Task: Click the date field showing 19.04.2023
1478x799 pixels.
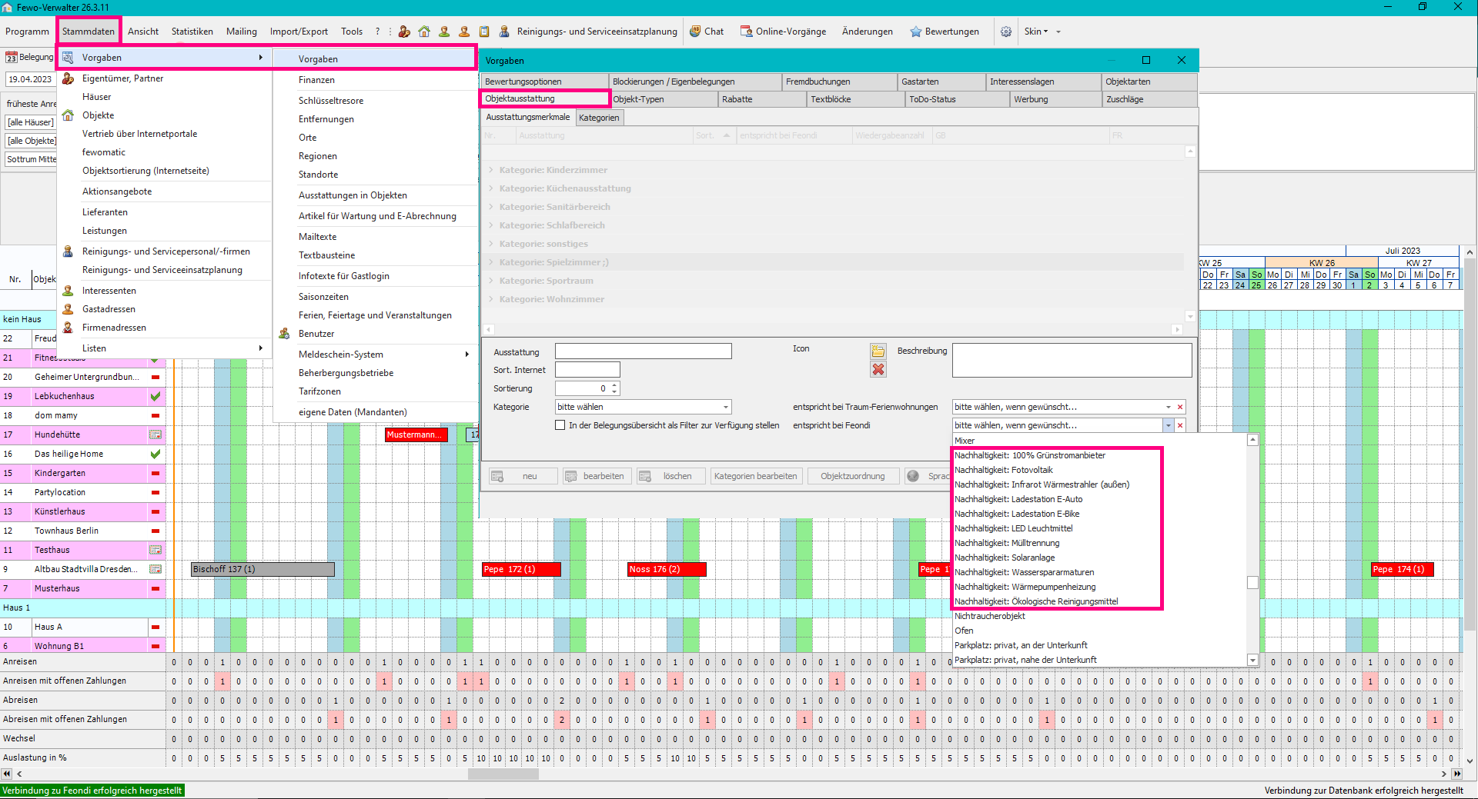Action: point(30,79)
